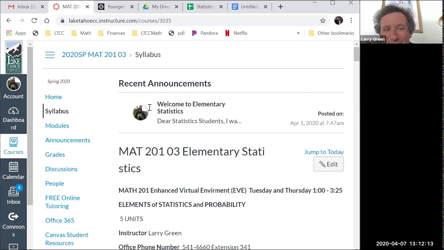
Task: Open FREE Online Tutoring link
Action: pyautogui.click(x=62, y=202)
